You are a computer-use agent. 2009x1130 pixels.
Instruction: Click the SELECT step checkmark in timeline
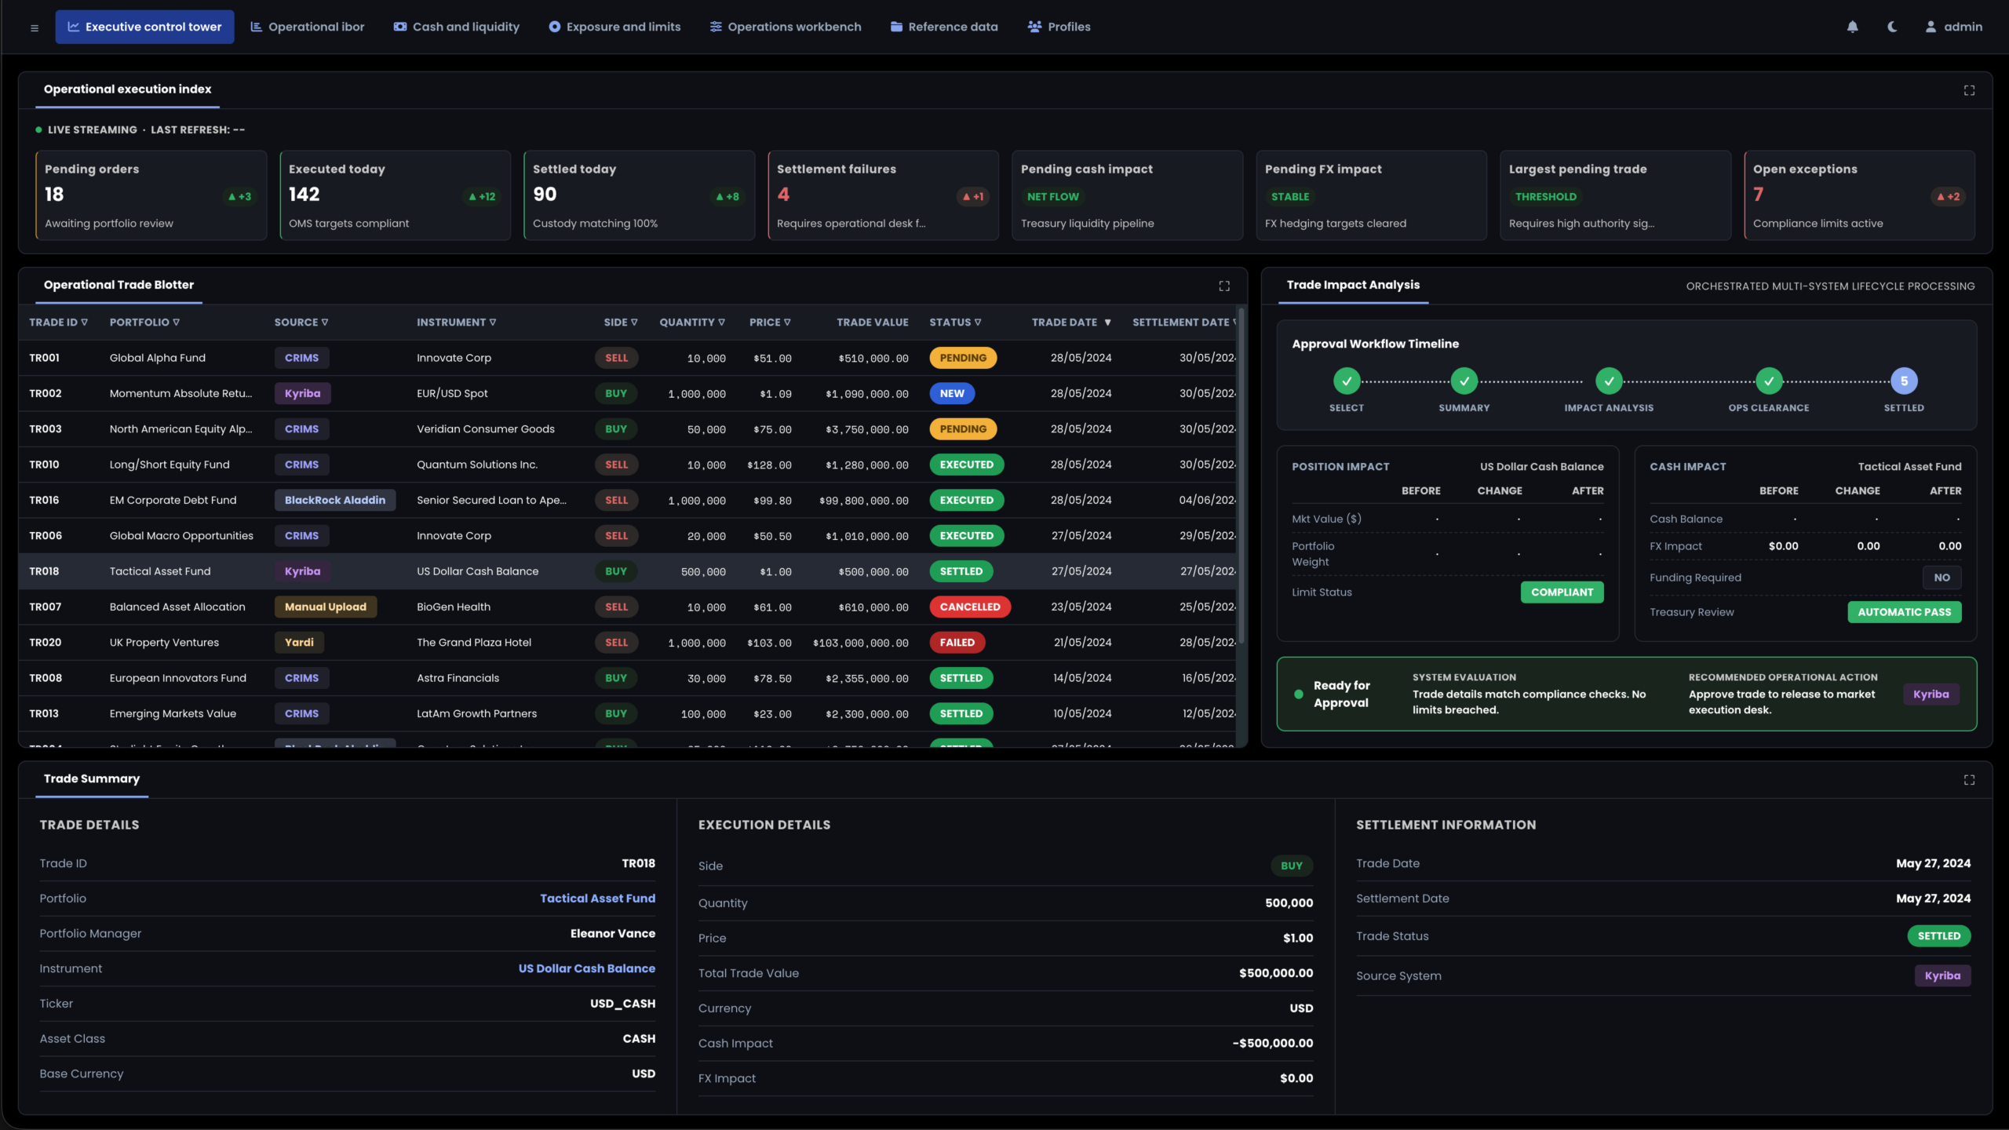1347,381
